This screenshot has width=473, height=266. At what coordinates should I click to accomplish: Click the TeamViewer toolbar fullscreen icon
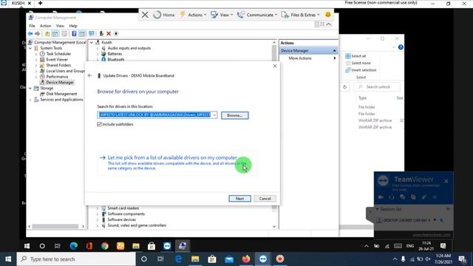[x=322, y=24]
